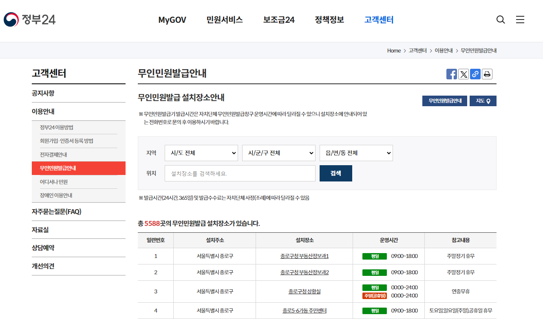
Task: Select the 보조금24 navigation menu
Action: 278,20
